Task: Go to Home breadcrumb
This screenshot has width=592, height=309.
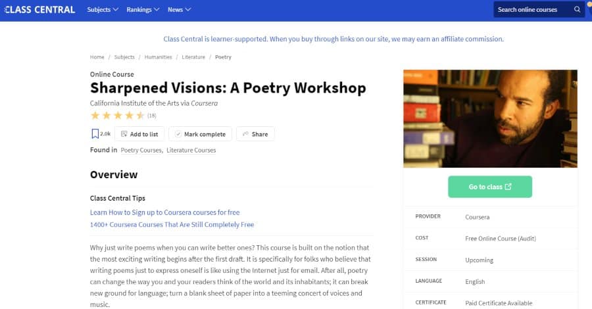Action: (x=97, y=57)
